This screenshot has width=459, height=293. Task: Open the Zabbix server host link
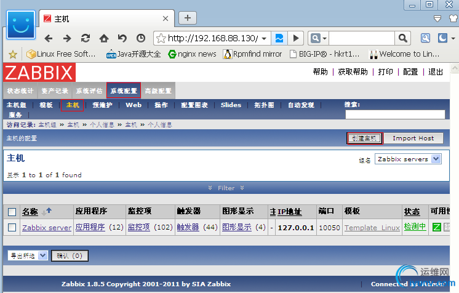(x=47, y=228)
